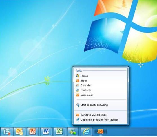The height and width of the screenshot is (137, 157).
Task: Choose Send email task
Action: point(101,95)
